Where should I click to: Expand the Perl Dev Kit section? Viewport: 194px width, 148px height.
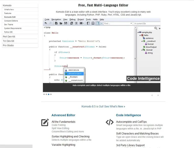click(x=9, y=37)
